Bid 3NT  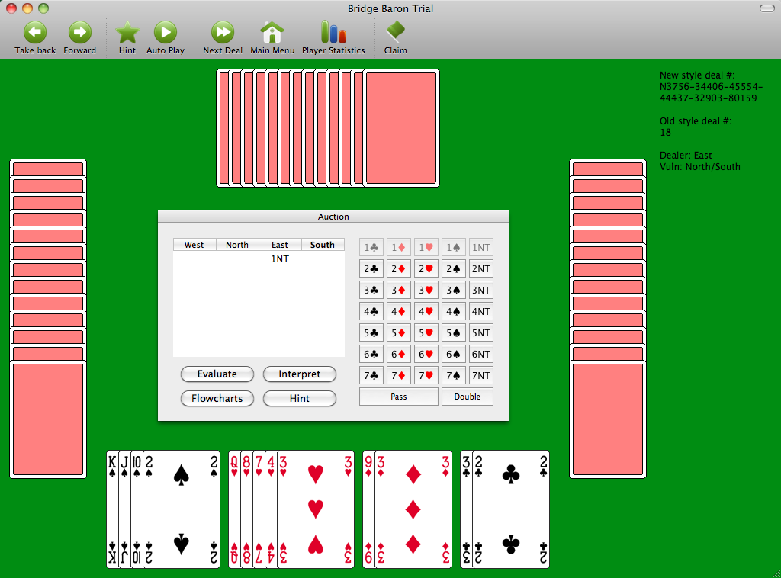[481, 291]
